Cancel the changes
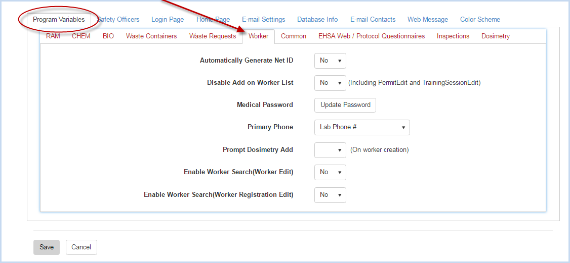The width and height of the screenshot is (570, 263). click(x=82, y=247)
